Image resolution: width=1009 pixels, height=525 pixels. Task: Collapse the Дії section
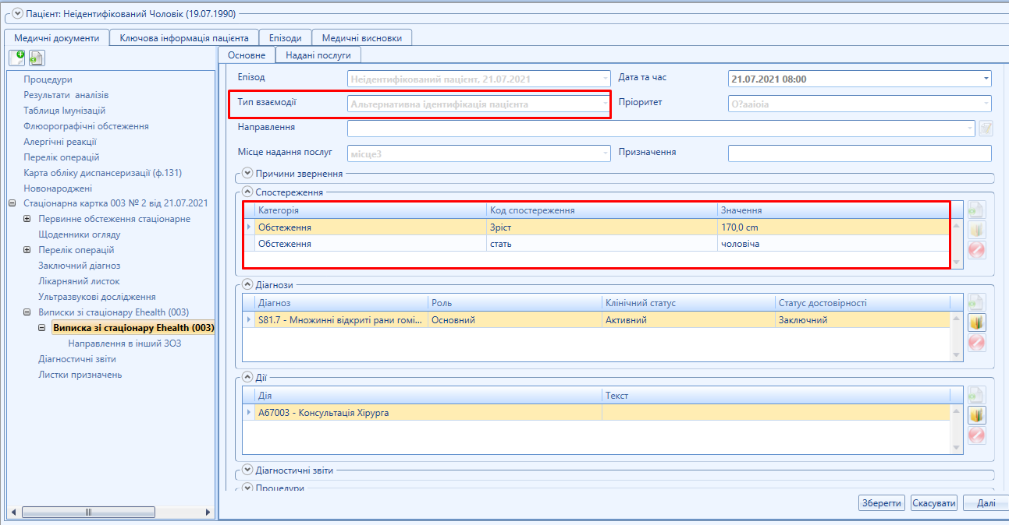(x=247, y=378)
